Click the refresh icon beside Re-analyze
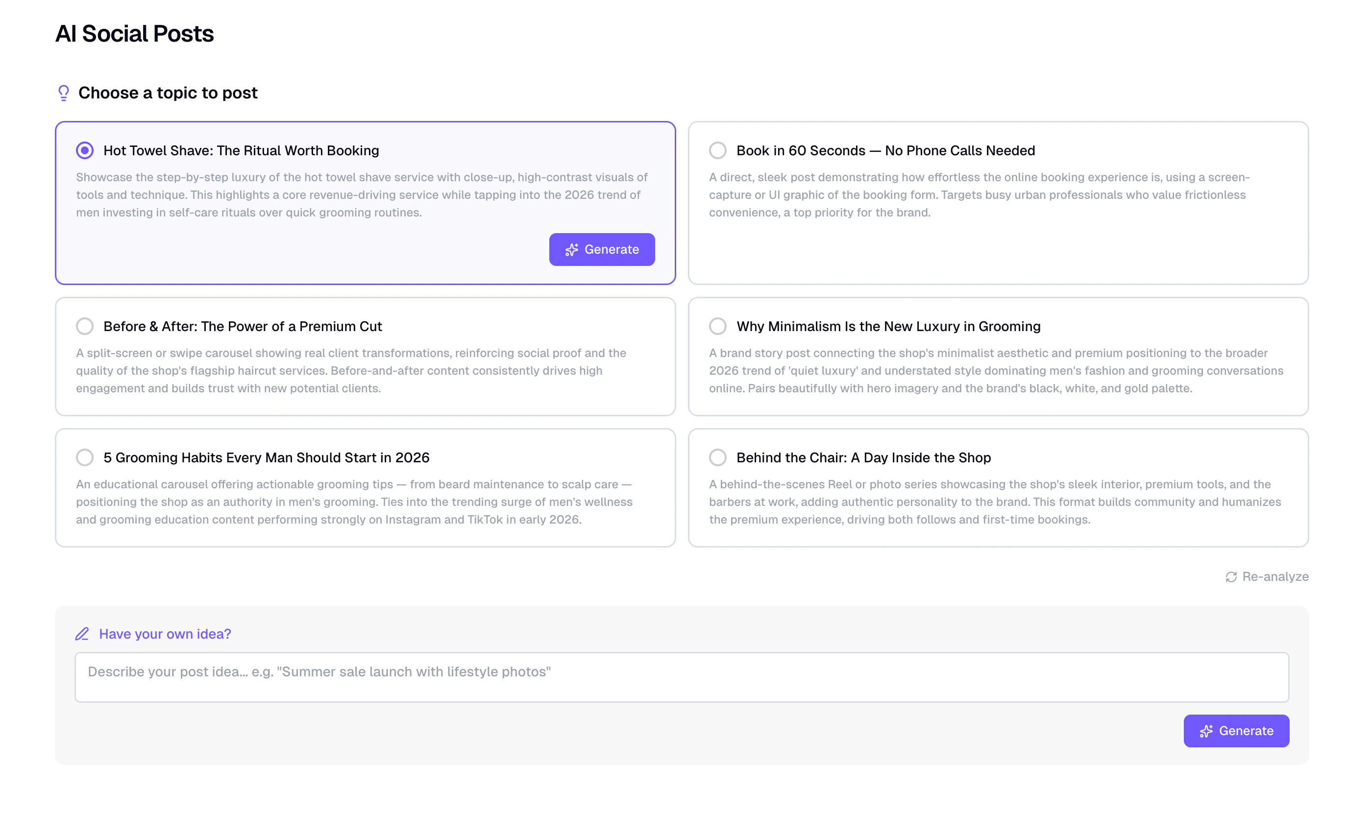1371x813 pixels. pos(1230,576)
